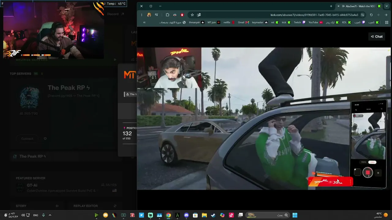Open the MT join bookmark
392x220 pixels.
pyautogui.click(x=214, y=22)
